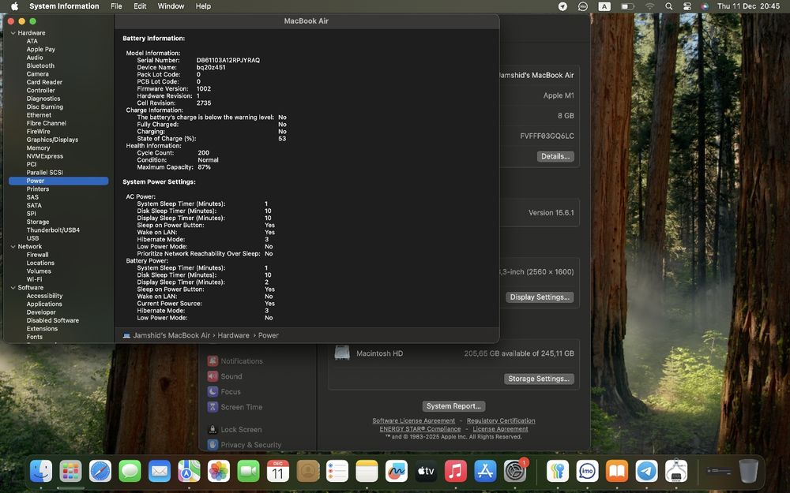Collapse the Software section in sidebar
This screenshot has width=790, height=493.
[x=13, y=288]
